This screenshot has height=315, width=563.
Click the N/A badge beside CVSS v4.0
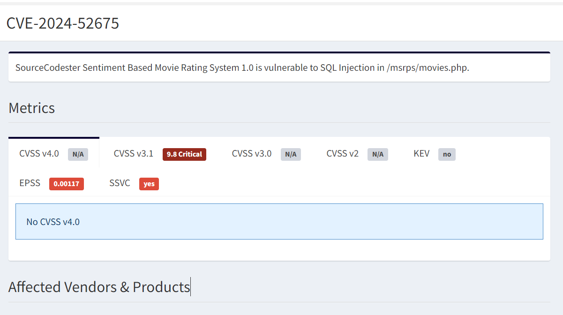78,154
